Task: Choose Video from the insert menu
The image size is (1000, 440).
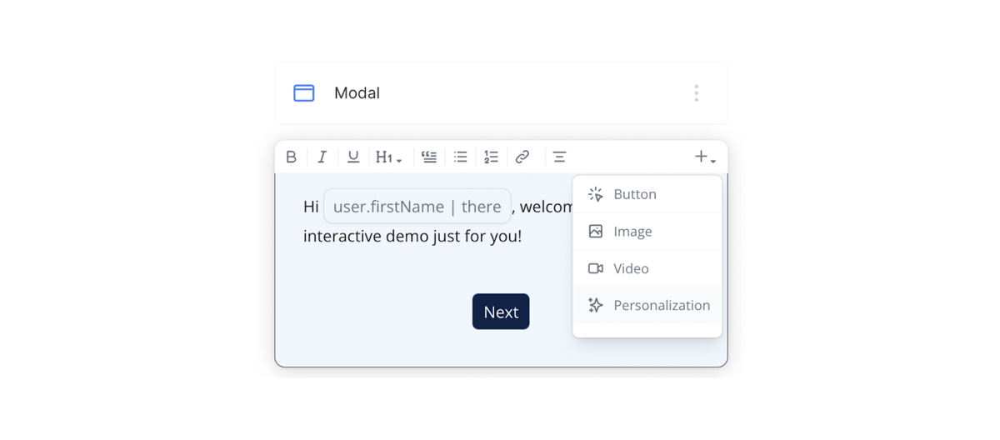Action: coord(647,268)
